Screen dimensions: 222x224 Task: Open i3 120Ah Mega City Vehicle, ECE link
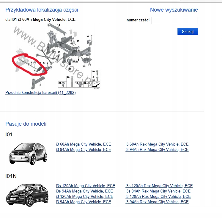[84, 197]
